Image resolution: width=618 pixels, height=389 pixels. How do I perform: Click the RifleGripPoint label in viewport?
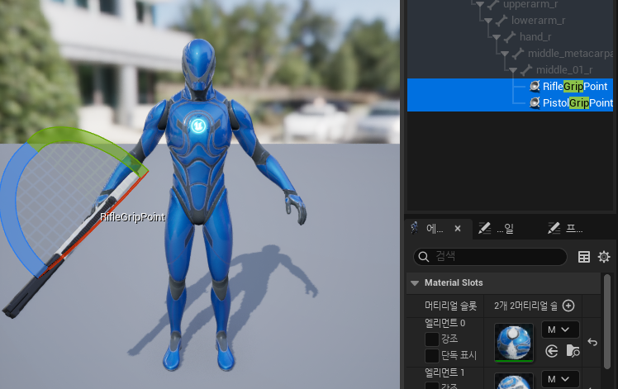[x=132, y=217]
